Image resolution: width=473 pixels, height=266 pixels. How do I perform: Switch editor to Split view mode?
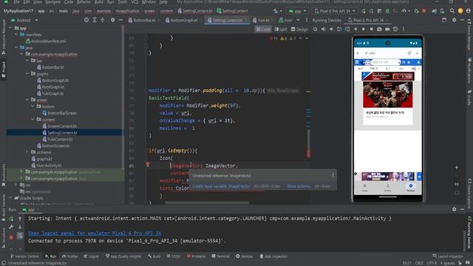pyautogui.click(x=281, y=30)
